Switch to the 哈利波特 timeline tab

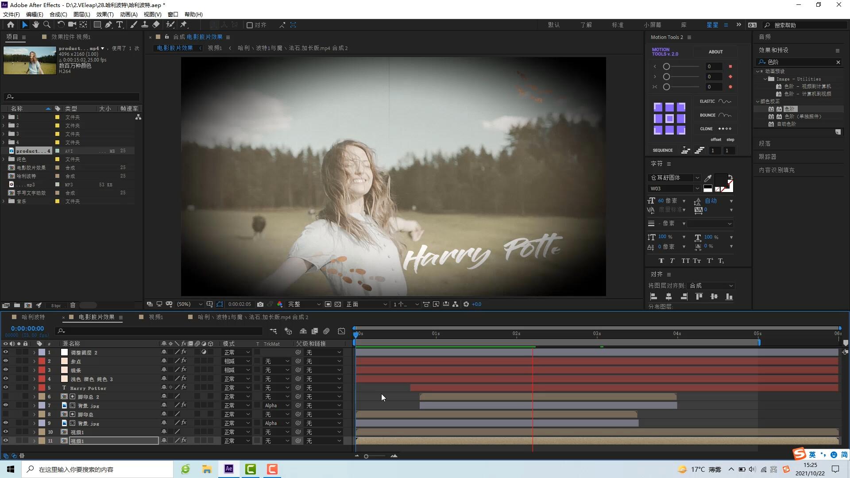click(33, 317)
